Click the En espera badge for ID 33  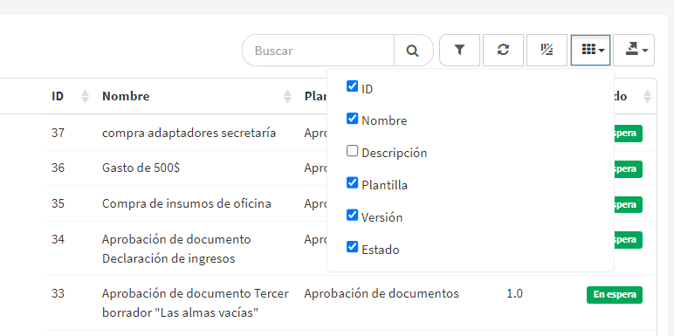point(615,295)
